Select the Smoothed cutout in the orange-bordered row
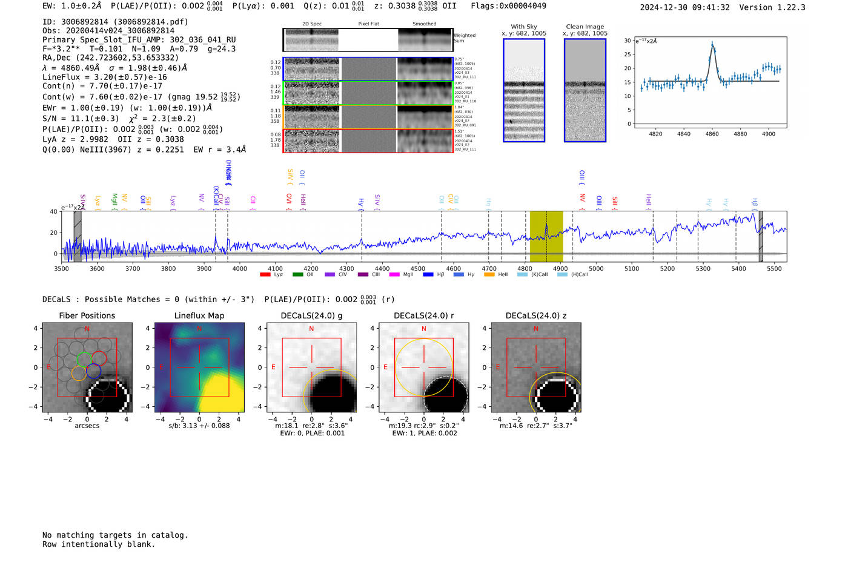 (425, 117)
